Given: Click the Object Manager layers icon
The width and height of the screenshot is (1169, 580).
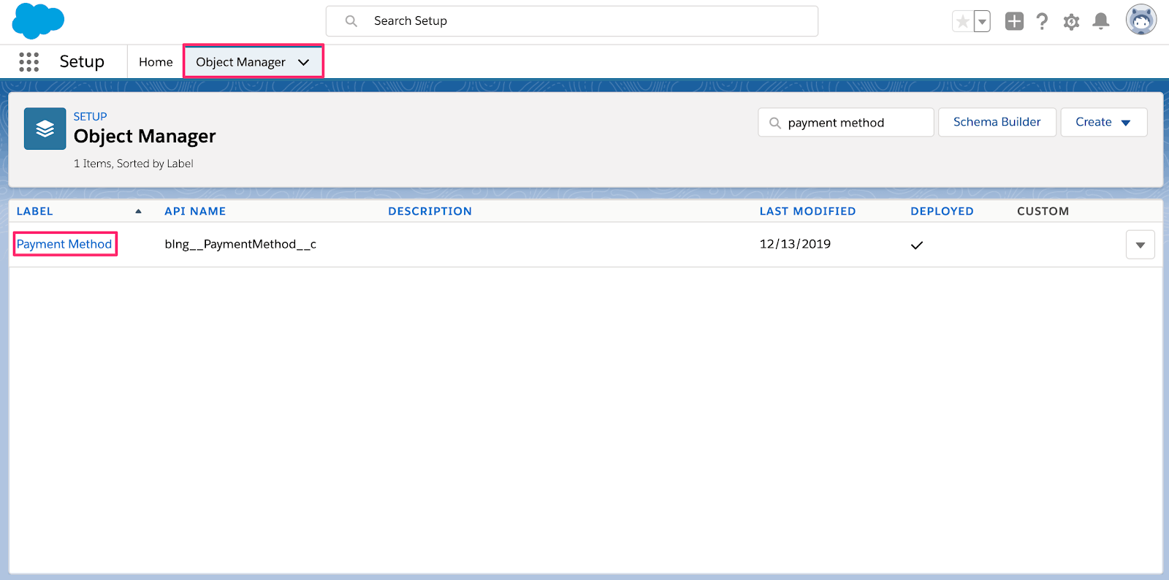Looking at the screenshot, I should tap(45, 129).
